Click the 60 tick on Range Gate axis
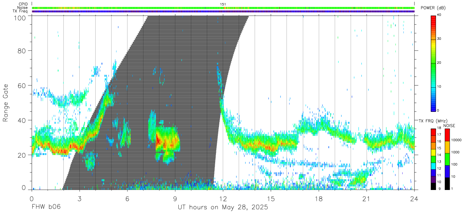Viewport: 466px width, 215px height. pos(22,85)
